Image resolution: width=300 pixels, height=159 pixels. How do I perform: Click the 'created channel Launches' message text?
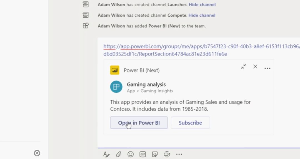(142, 5)
